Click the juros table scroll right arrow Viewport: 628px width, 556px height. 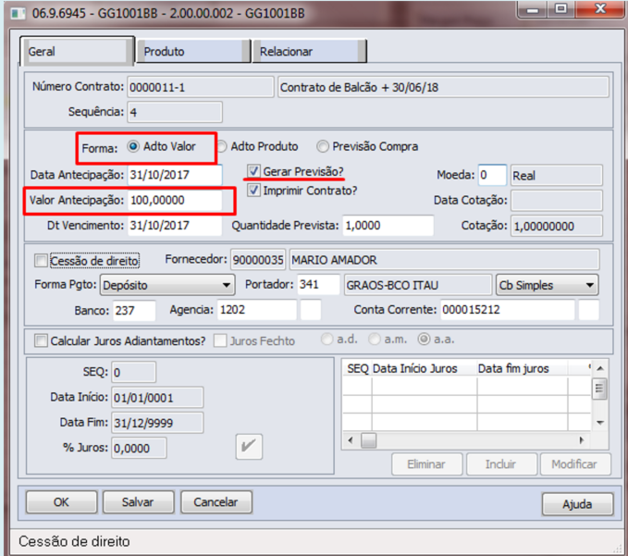point(582,440)
